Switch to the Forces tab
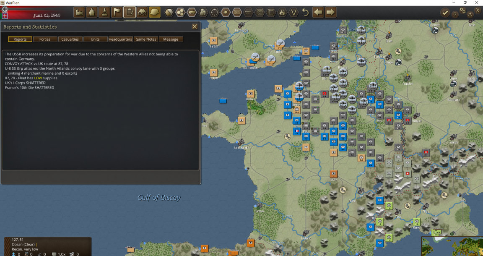Screen dimensions: 483x256 point(45,39)
